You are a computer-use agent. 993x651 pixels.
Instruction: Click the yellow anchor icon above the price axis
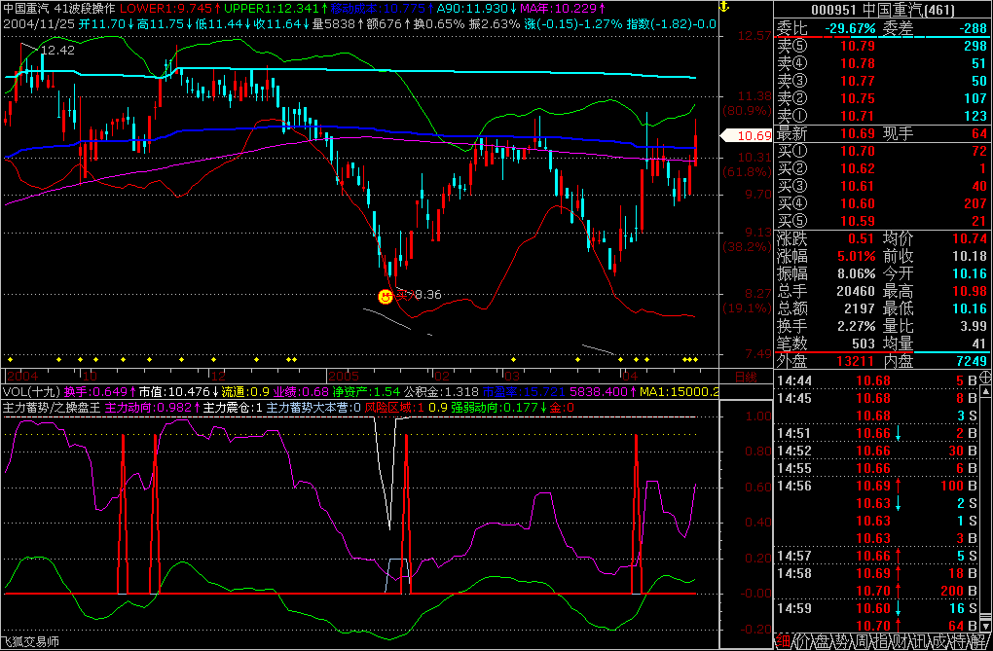723,8
